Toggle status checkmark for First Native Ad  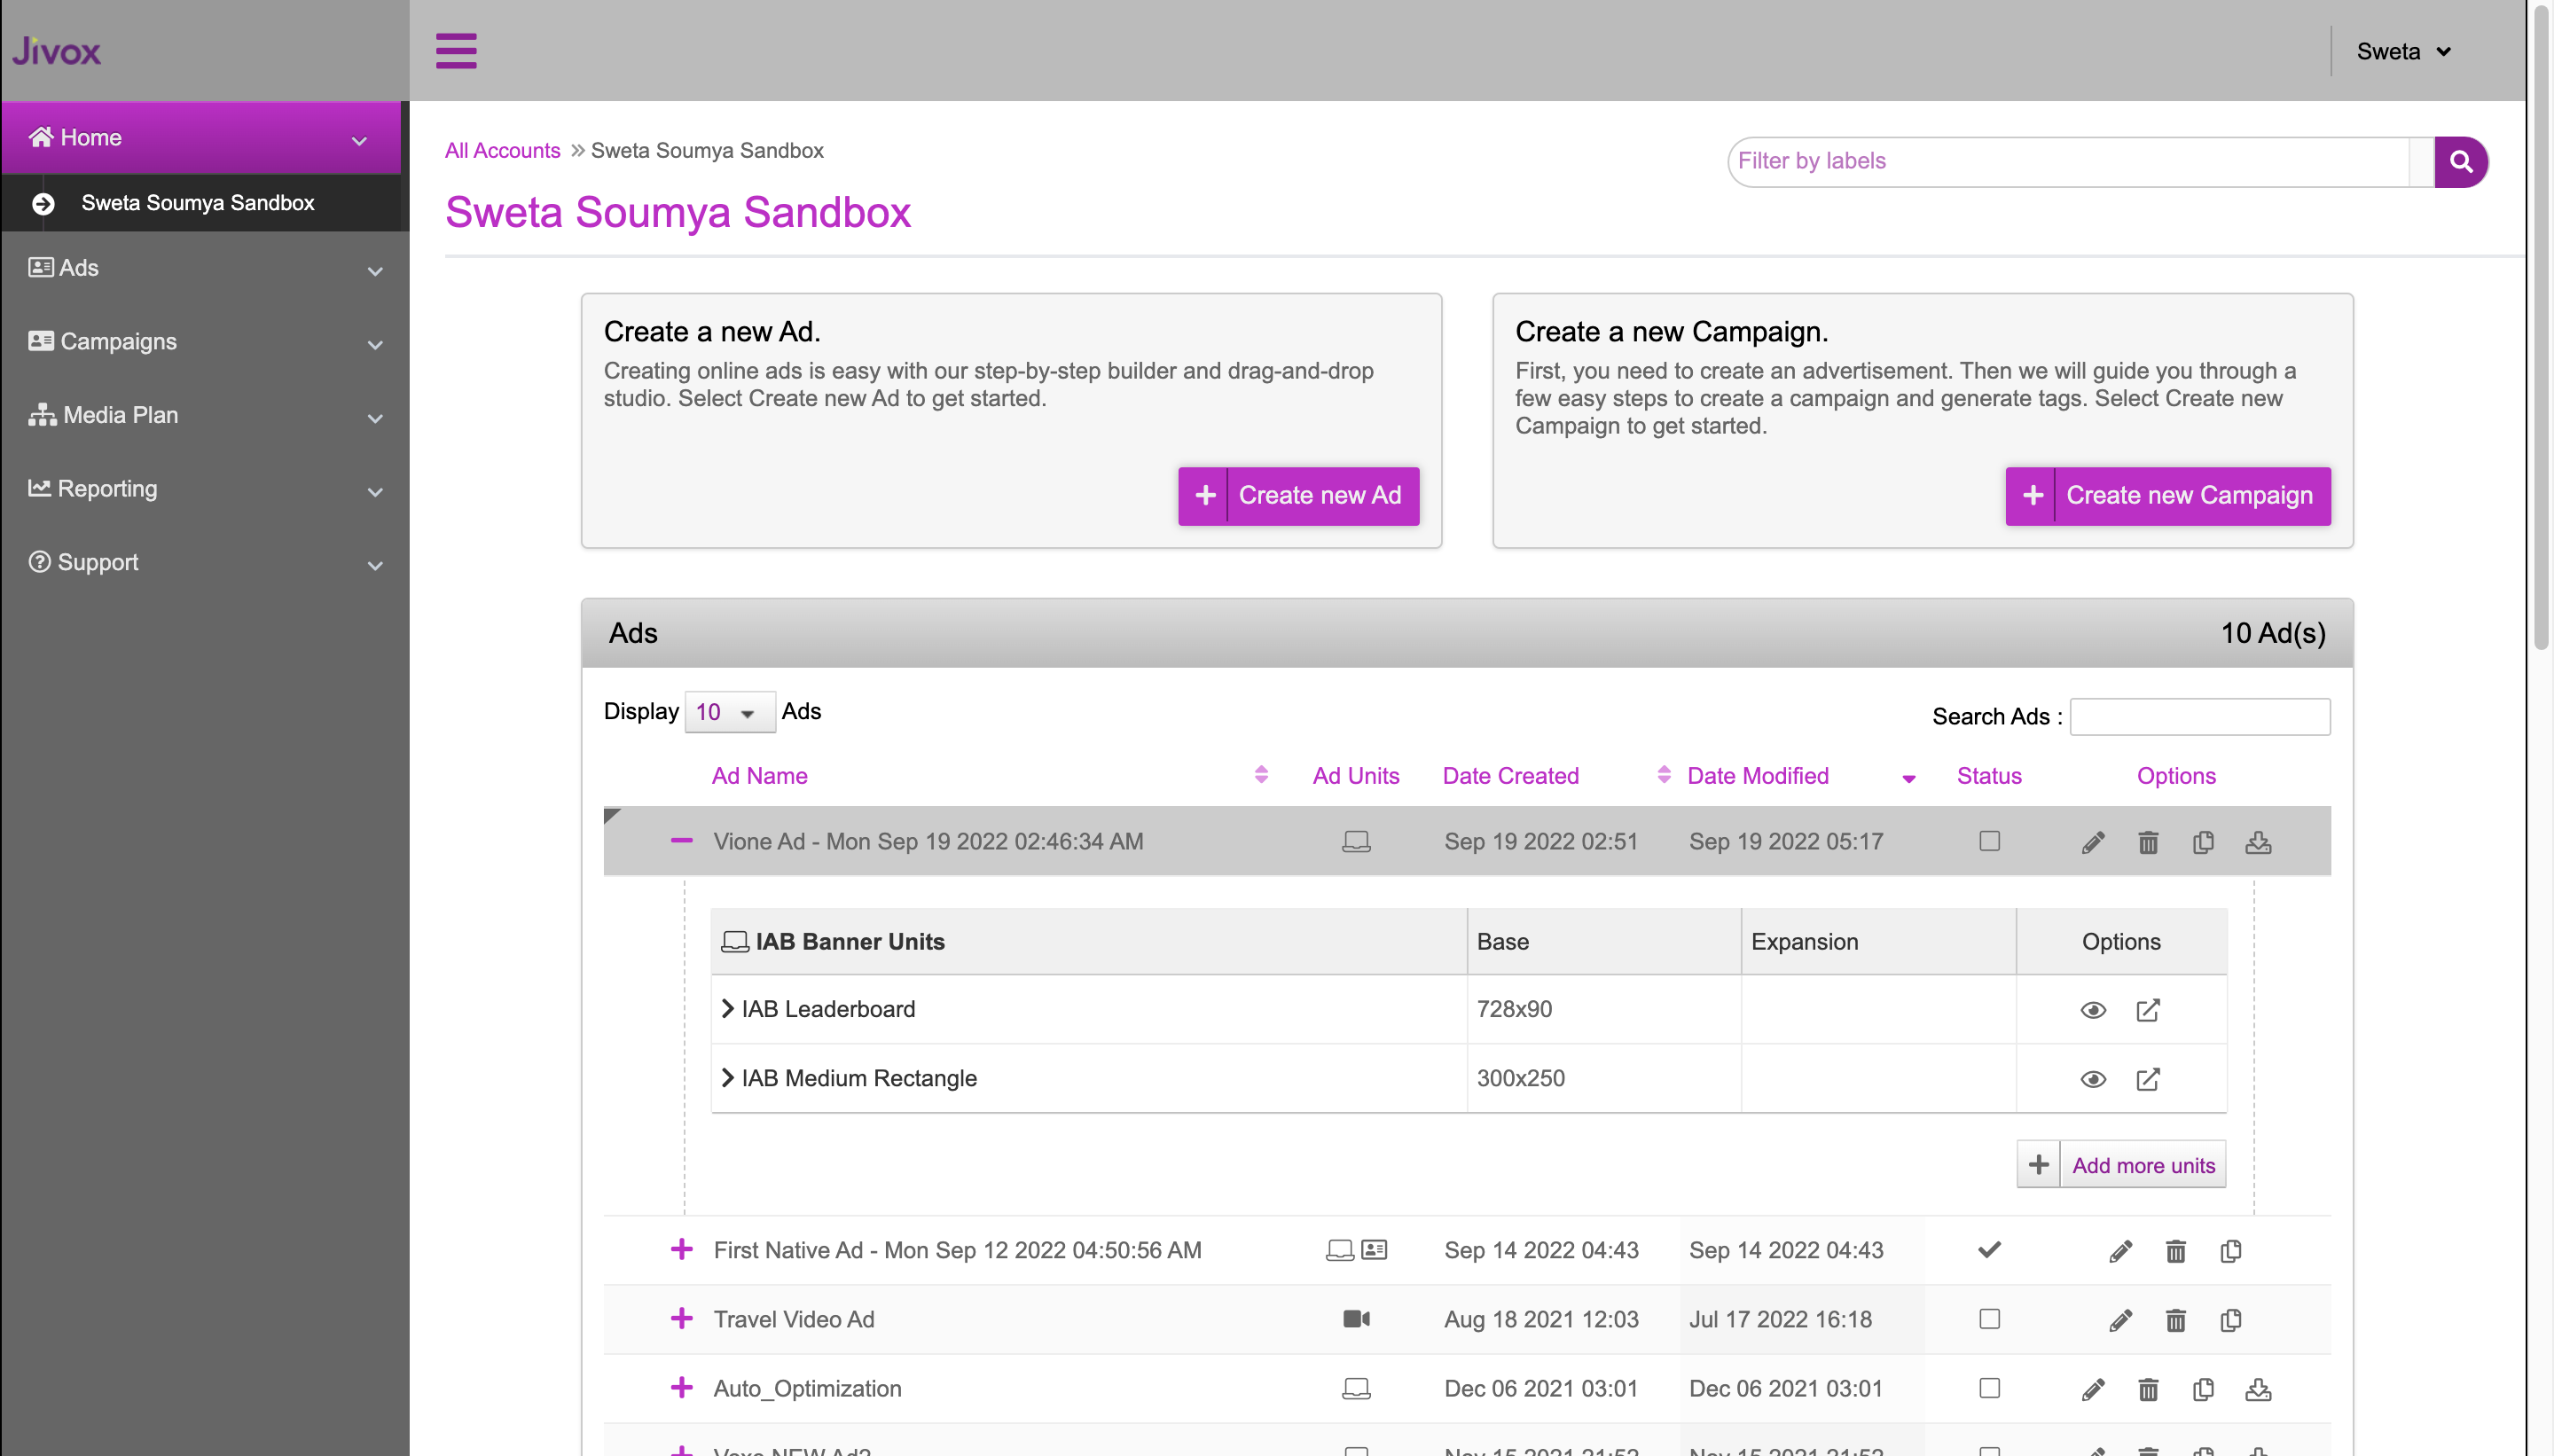pos(1989,1249)
